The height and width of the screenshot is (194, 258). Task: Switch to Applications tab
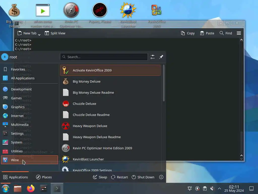pos(15,177)
